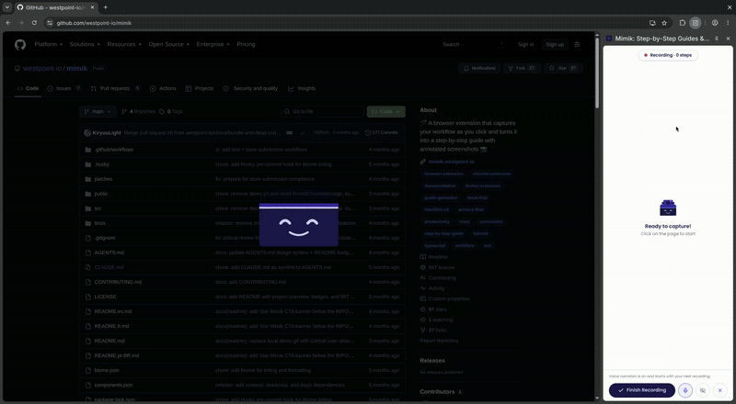This screenshot has width=736, height=404.
Task: Click Sign in link
Action: pos(525,44)
